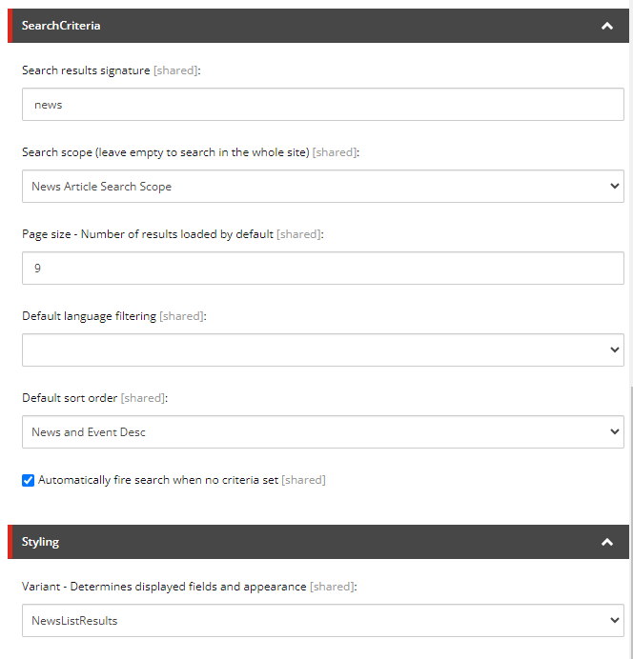Open the Search scope dropdown
Screen dimensions: 633x659
click(322, 187)
